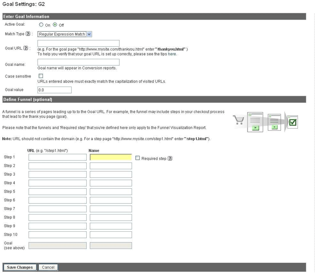Click the Step 1 Name field

coord(111,157)
